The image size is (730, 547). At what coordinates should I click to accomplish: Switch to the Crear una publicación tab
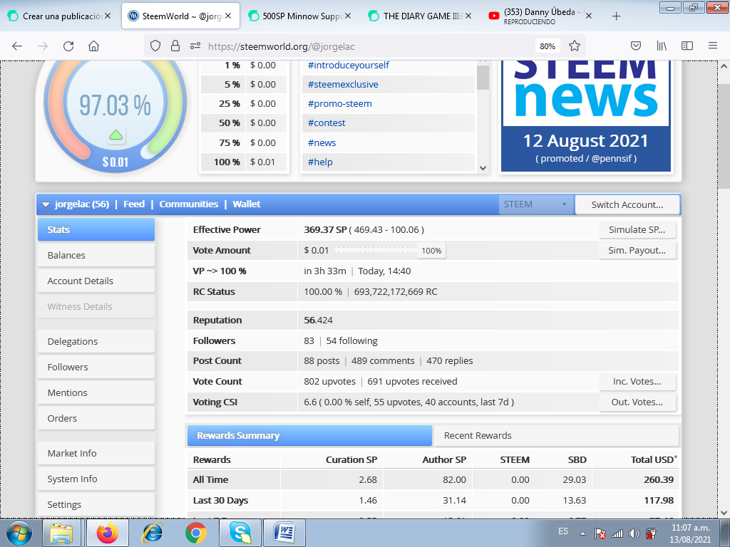point(58,16)
